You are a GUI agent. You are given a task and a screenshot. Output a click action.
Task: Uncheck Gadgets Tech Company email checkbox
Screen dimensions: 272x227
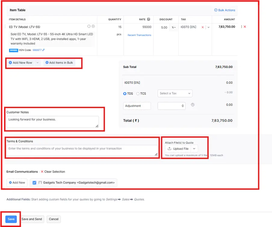click(34, 183)
